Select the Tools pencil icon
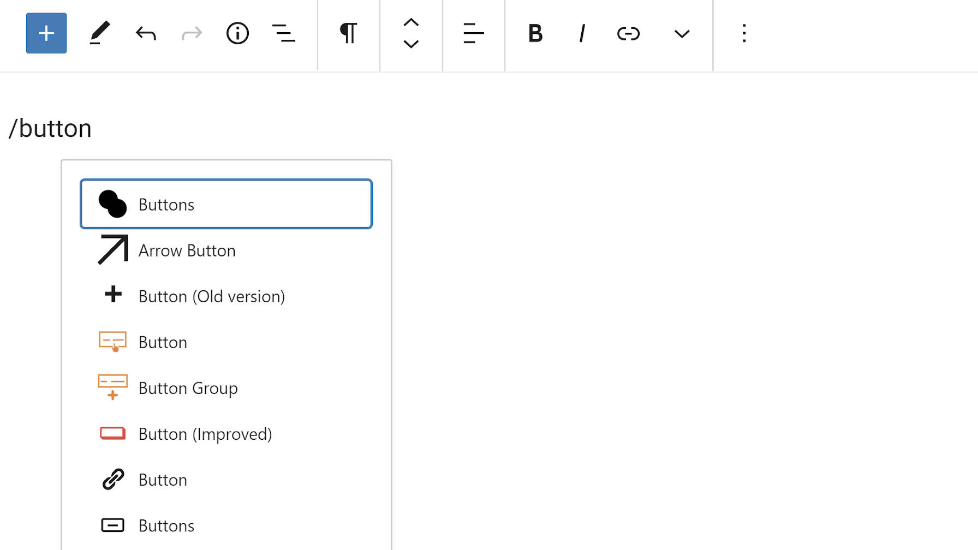Screen dimensions: 978x550 point(99,33)
